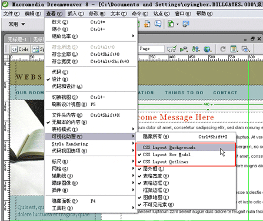This screenshot has width=263, height=221.
Task: Choose 符合全部 menu item
Action: coord(91,54)
